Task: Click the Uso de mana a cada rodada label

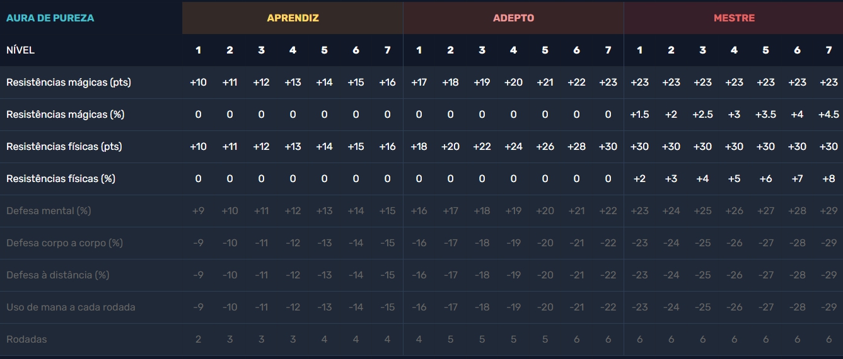Action: pyautogui.click(x=71, y=307)
